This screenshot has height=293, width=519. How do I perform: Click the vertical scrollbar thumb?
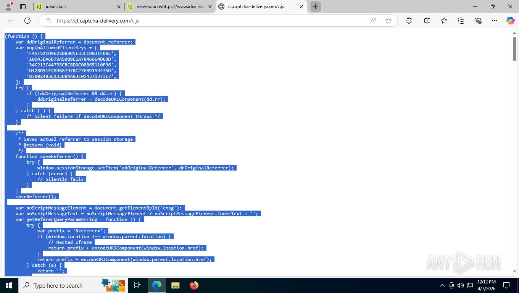[x=514, y=48]
